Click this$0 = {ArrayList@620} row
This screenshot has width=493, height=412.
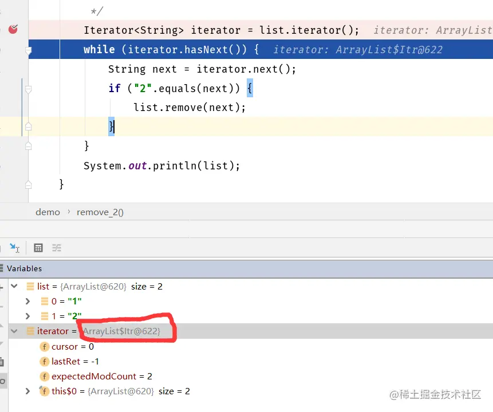pyautogui.click(x=121, y=391)
